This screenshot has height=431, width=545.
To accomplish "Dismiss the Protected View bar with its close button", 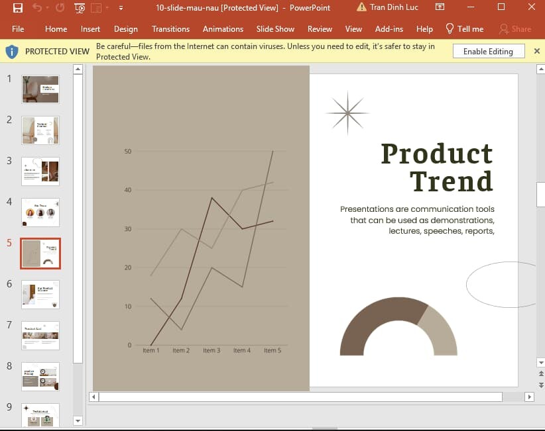I will click(x=537, y=51).
